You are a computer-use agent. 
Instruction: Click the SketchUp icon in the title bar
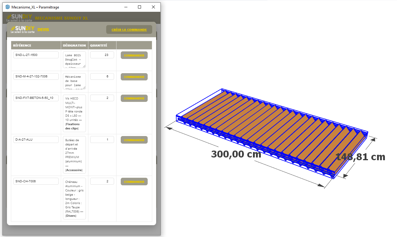[x=8, y=7]
